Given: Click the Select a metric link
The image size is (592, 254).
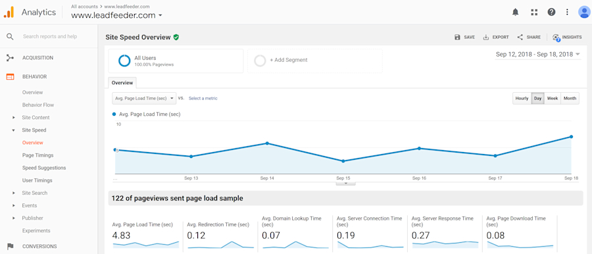Looking at the screenshot, I should point(203,98).
